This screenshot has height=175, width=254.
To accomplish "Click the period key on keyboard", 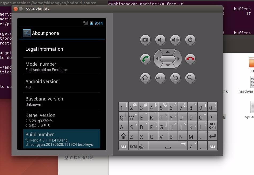I will point(202,136).
